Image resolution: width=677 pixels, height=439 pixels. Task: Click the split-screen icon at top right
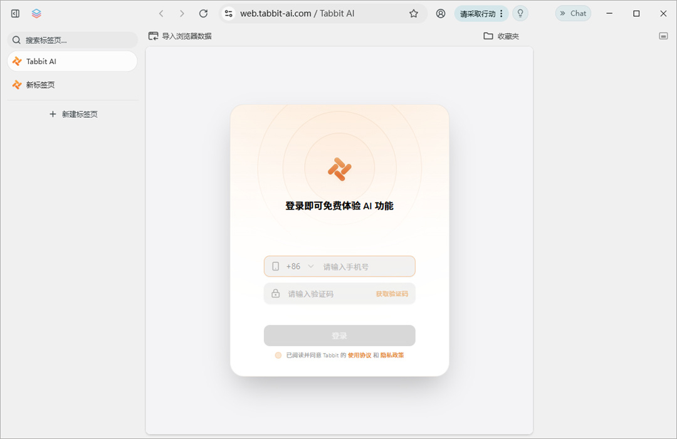coord(663,36)
